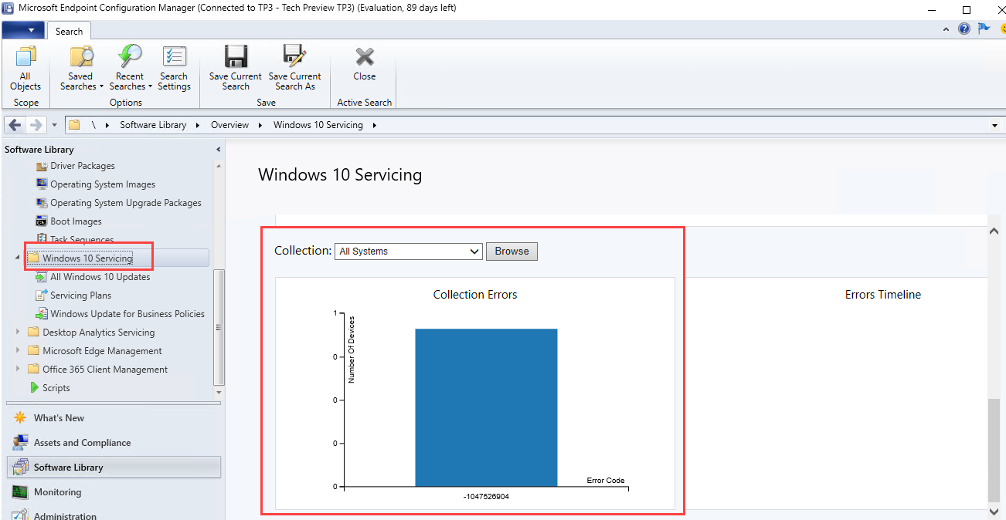Switch to the Monitoring workspace
This screenshot has height=520, width=1006.
[57, 492]
